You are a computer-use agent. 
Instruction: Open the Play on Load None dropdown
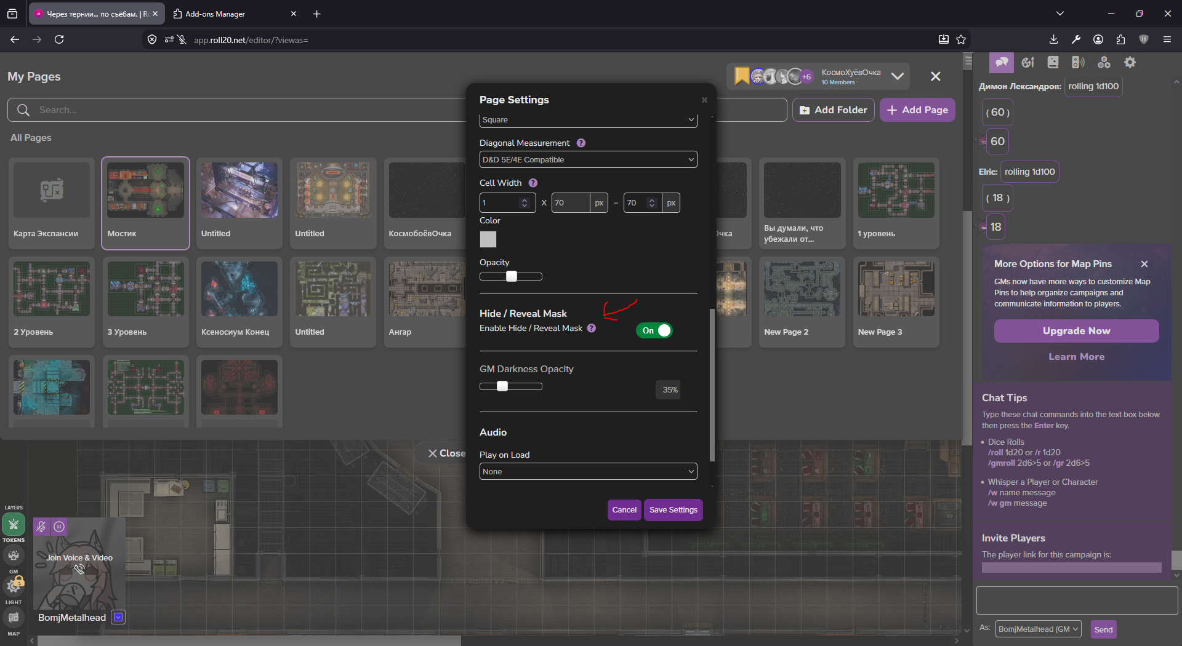click(x=588, y=471)
